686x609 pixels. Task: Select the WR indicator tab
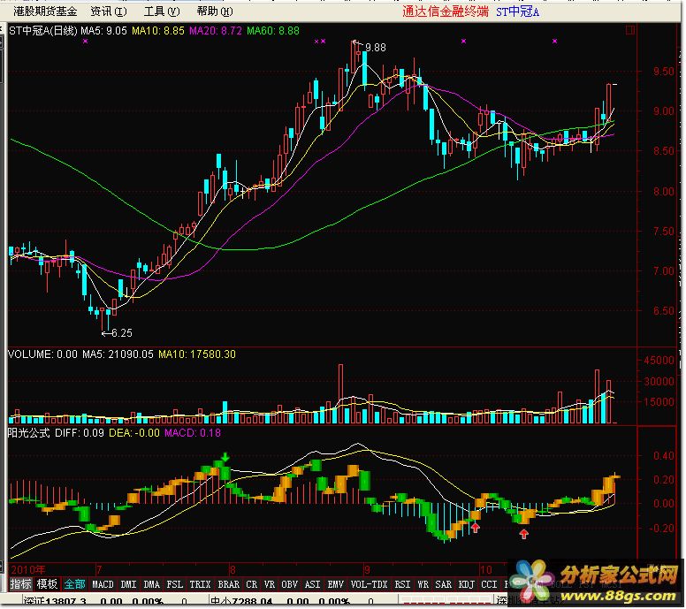click(423, 584)
